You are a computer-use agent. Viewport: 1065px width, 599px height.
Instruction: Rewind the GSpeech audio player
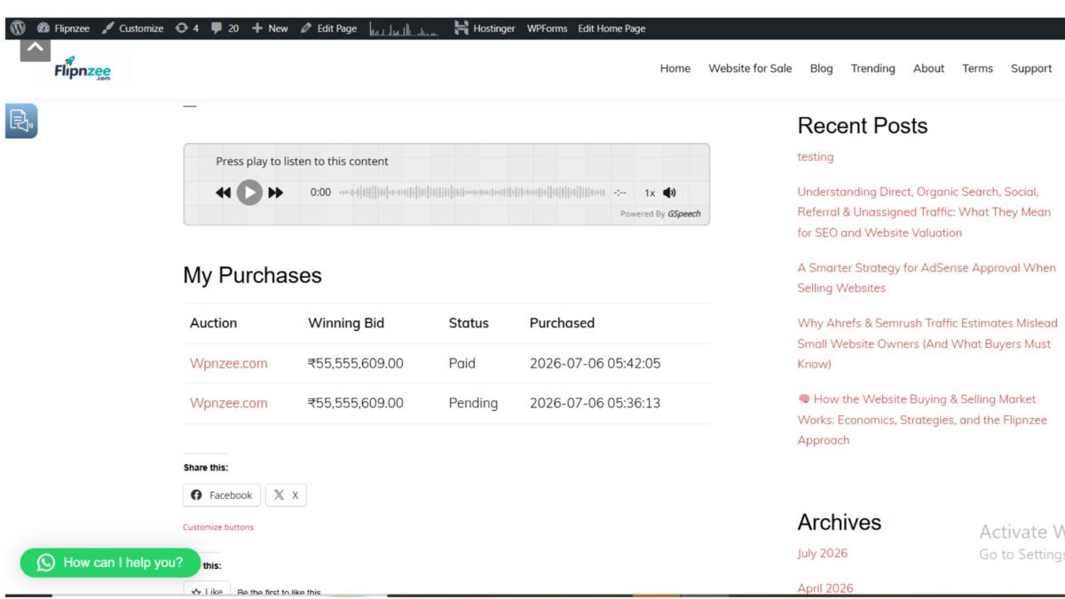coord(223,193)
